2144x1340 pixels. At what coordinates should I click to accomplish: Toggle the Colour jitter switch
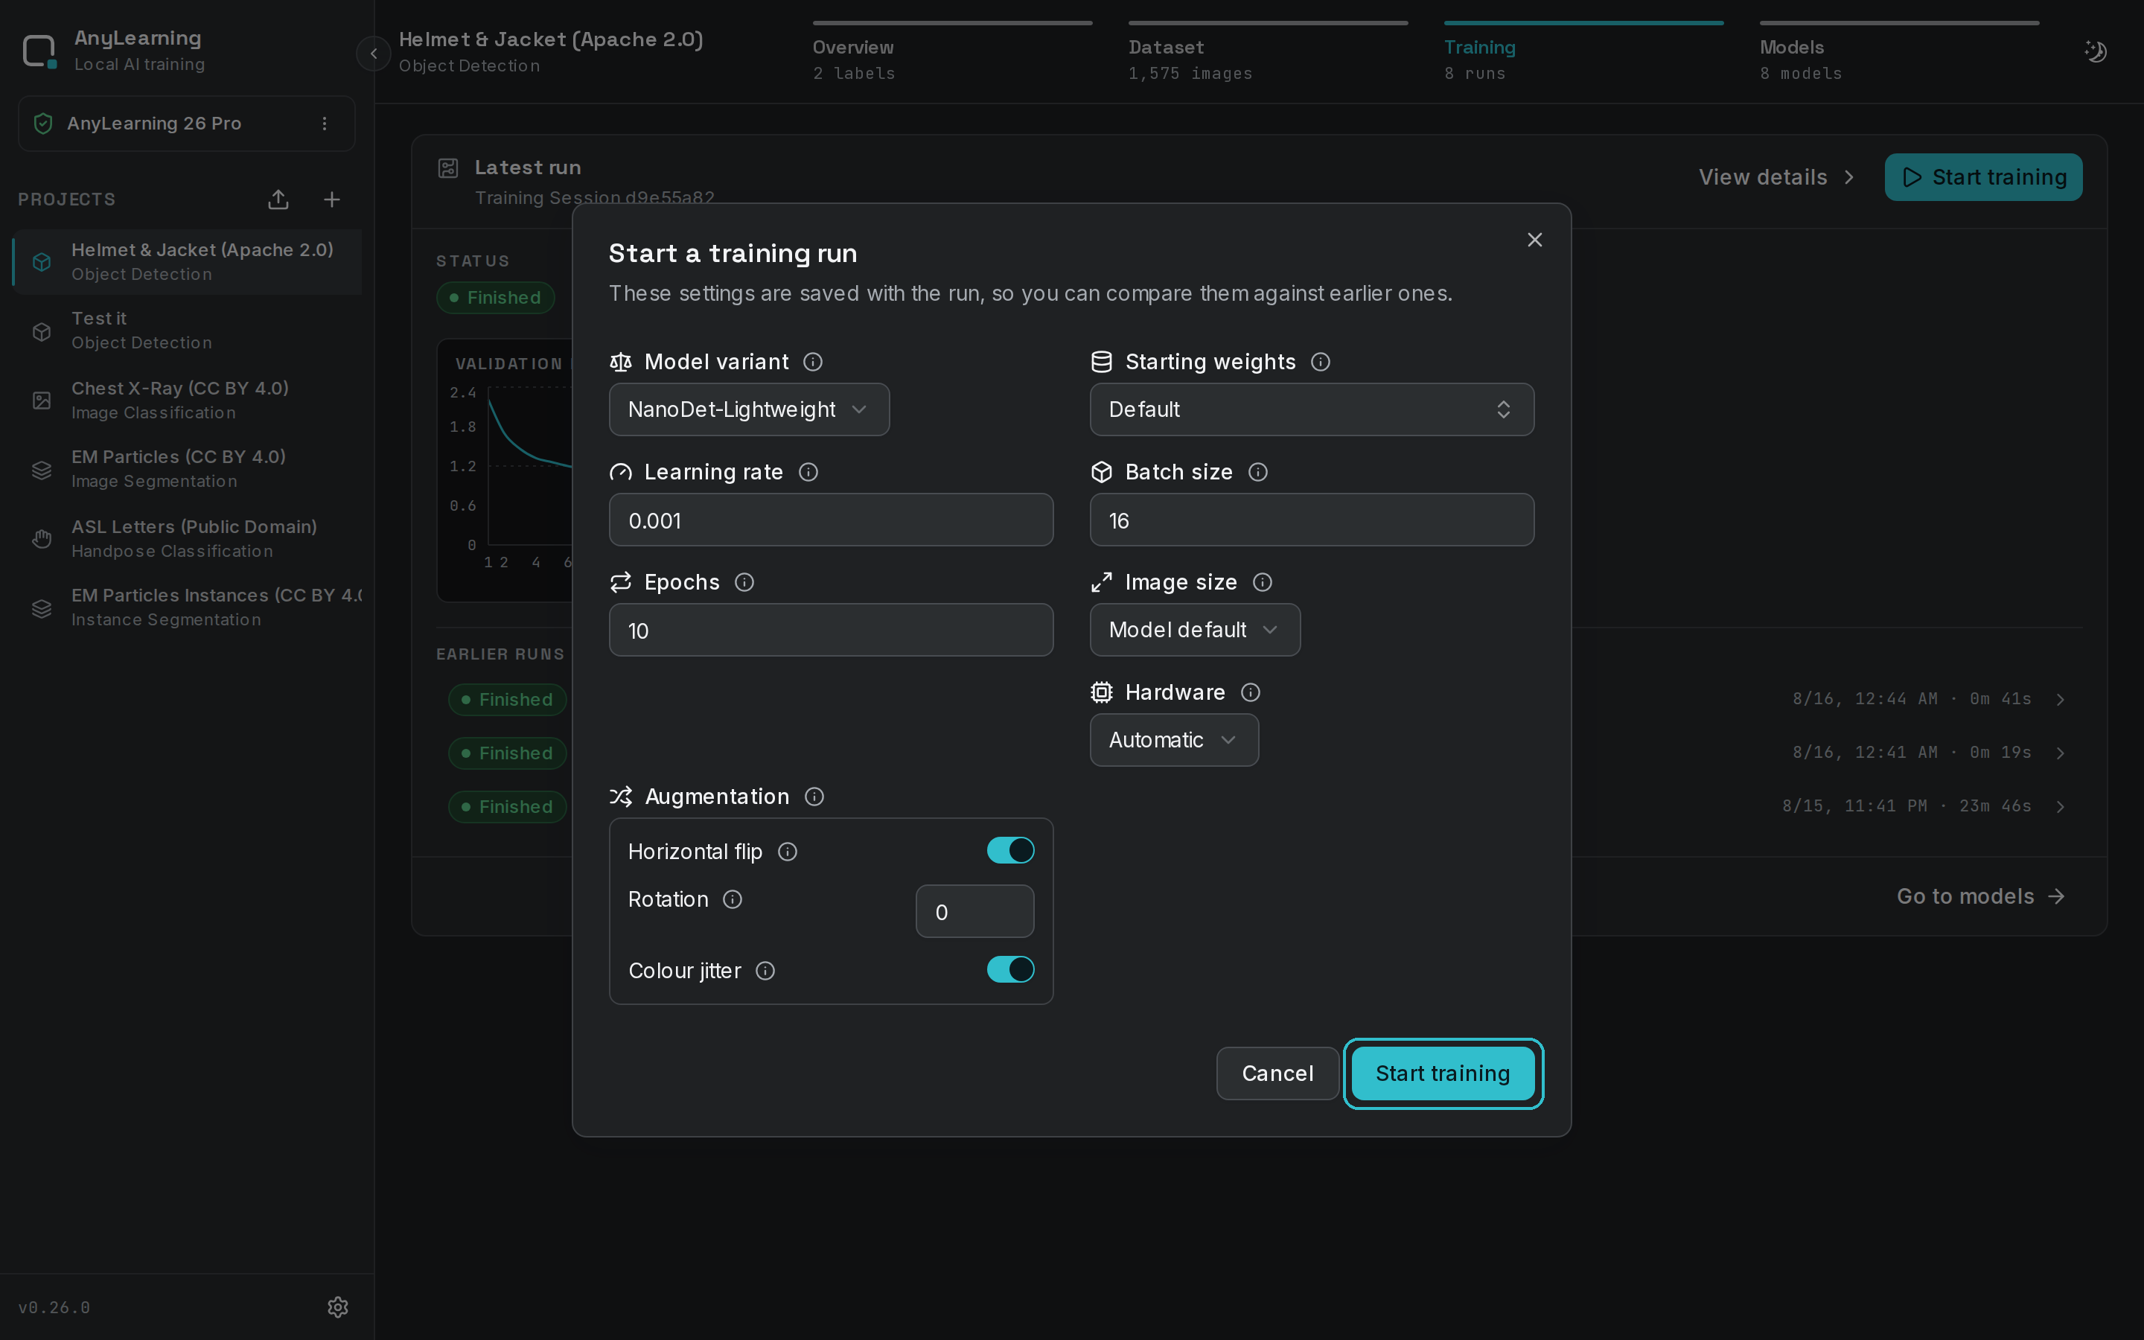(1011, 969)
